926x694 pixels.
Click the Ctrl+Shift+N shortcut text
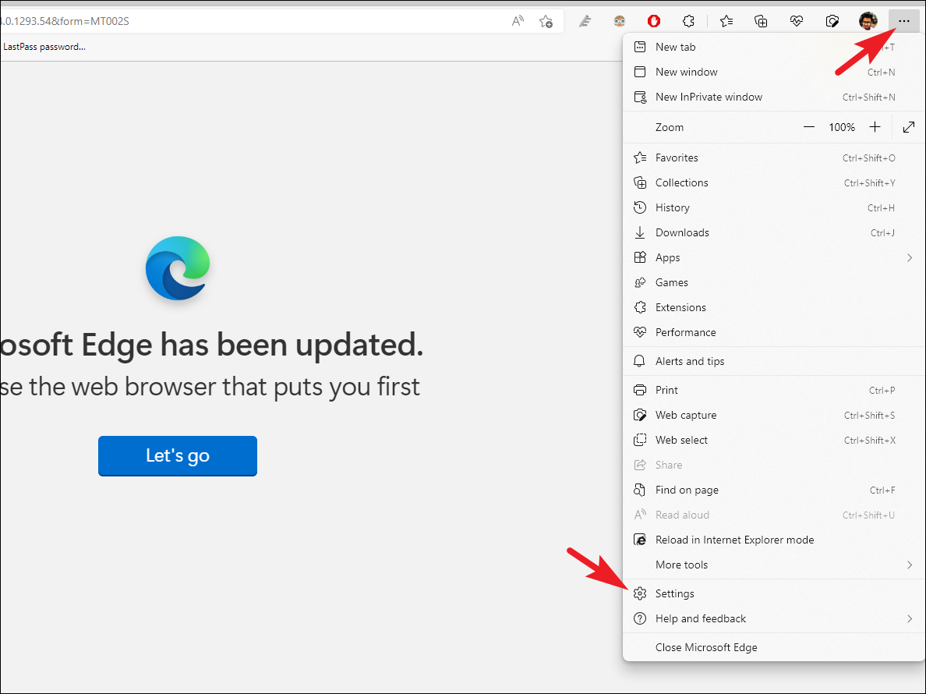(869, 97)
